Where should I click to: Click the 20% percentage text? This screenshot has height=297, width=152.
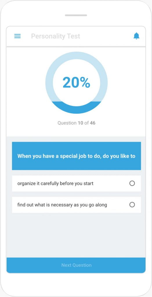pos(76,83)
